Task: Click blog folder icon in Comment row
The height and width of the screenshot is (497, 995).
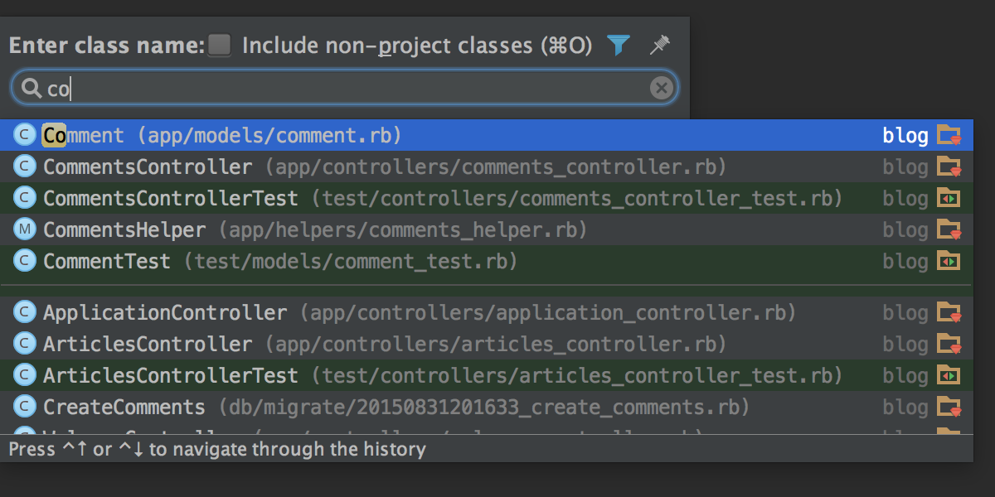Action: (x=949, y=135)
